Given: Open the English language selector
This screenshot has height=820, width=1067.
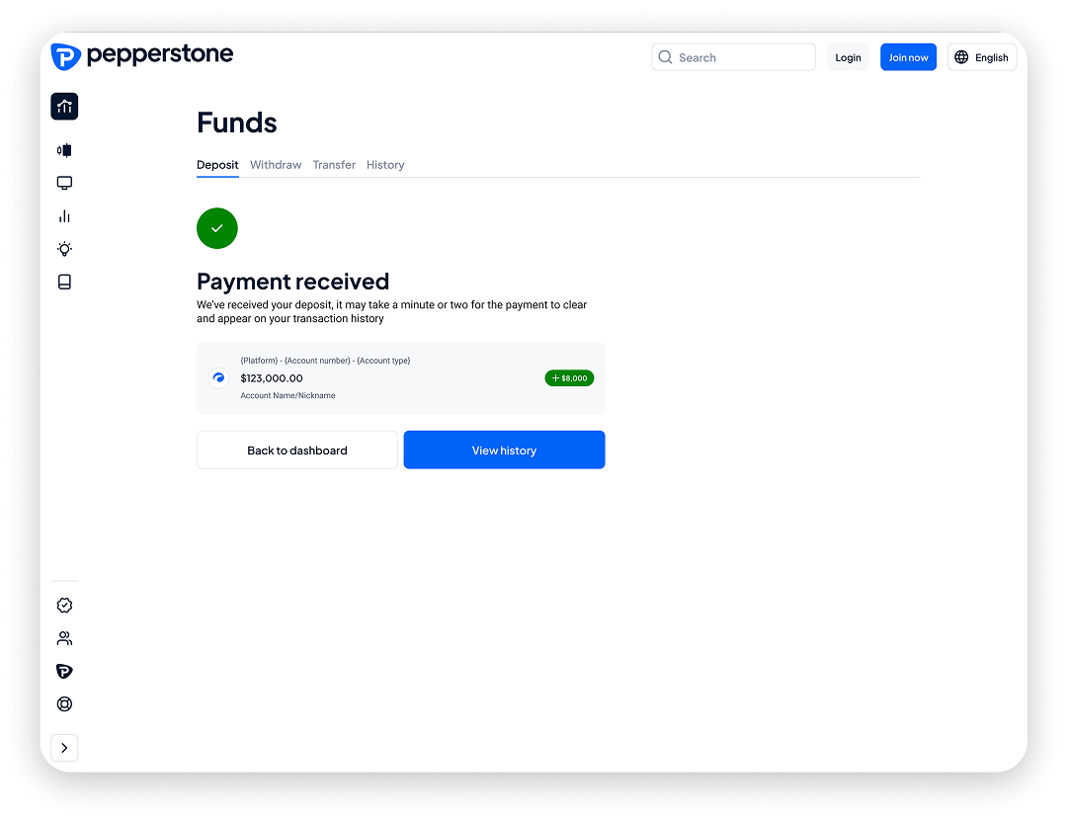Looking at the screenshot, I should 982,57.
